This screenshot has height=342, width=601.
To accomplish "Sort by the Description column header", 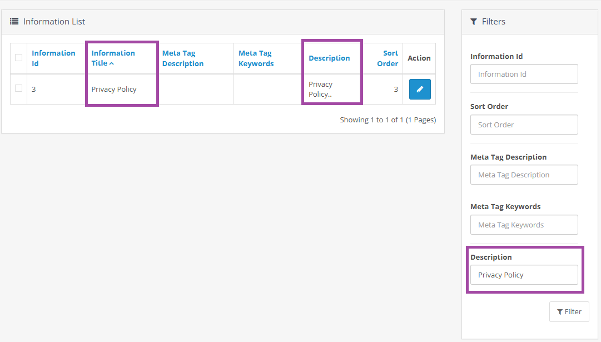I will pos(329,58).
